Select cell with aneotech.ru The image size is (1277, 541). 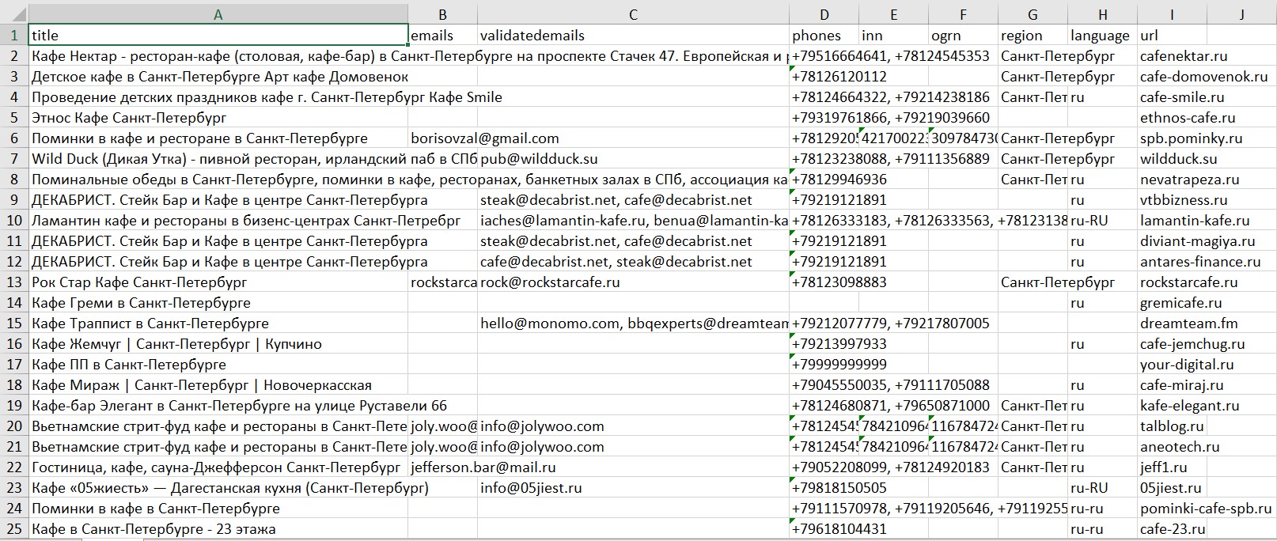tap(1172, 446)
